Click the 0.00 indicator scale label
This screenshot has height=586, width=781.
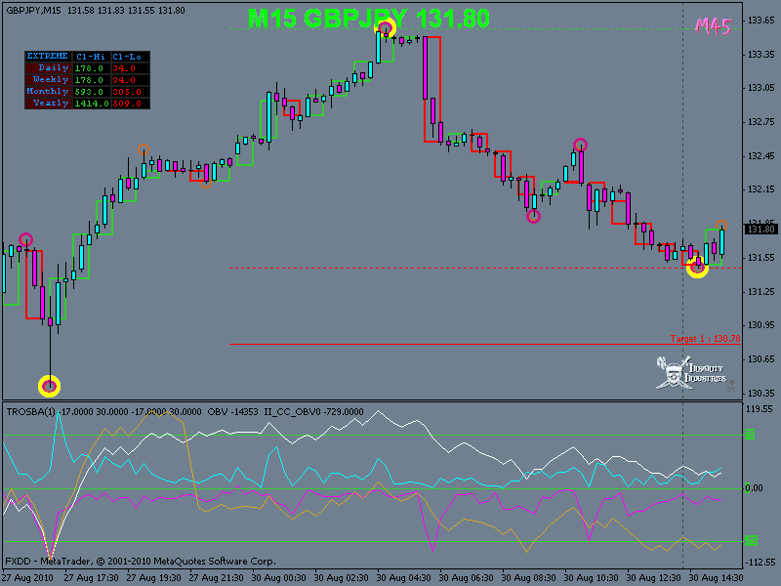(754, 487)
